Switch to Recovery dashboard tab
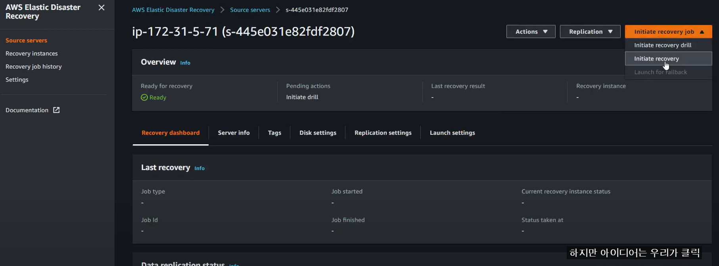This screenshot has height=266, width=719. [171, 133]
